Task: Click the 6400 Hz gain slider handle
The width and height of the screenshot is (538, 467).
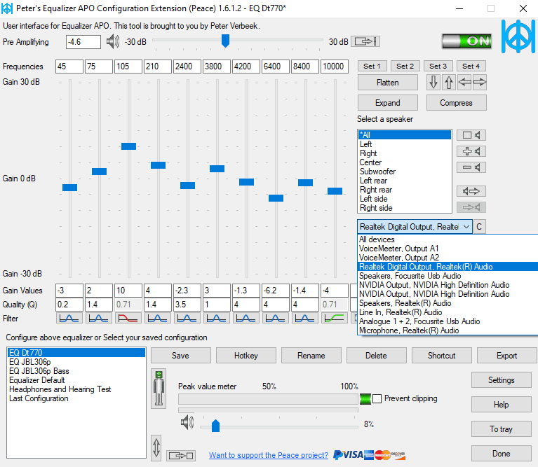Action: pyautogui.click(x=276, y=198)
